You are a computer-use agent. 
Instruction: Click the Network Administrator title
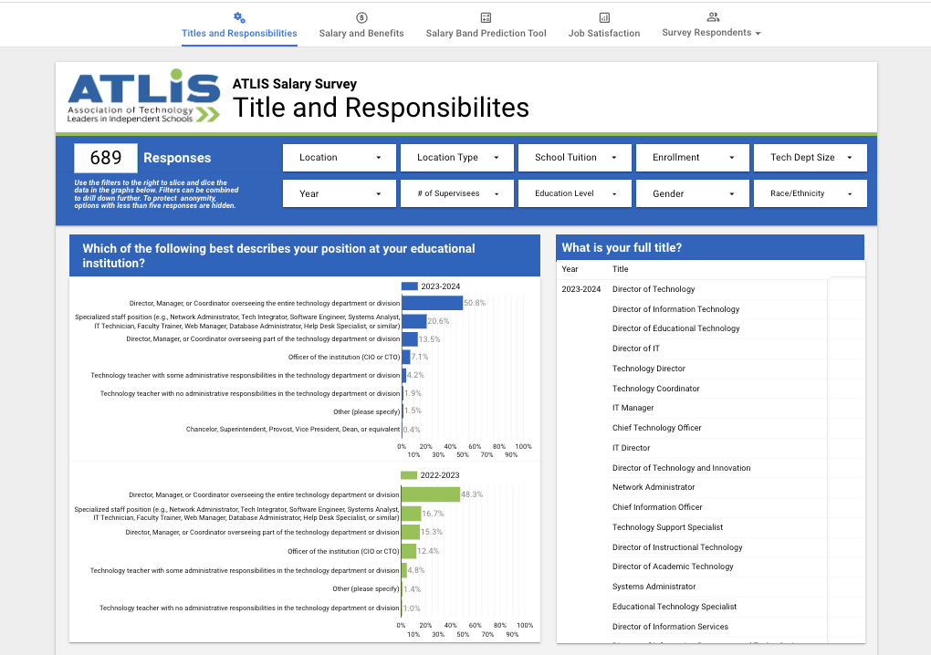point(654,487)
